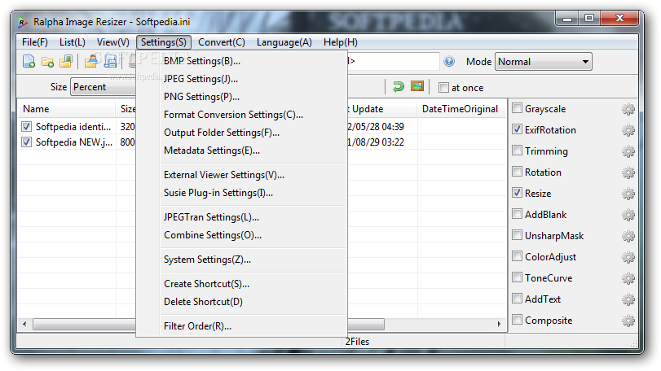This screenshot has height=371, width=661.
Task: Open Resize filter gear settings
Action: click(628, 194)
